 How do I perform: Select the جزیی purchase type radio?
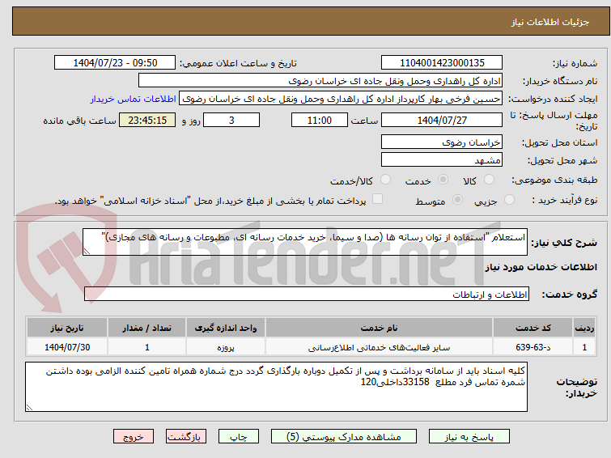pyautogui.click(x=509, y=200)
